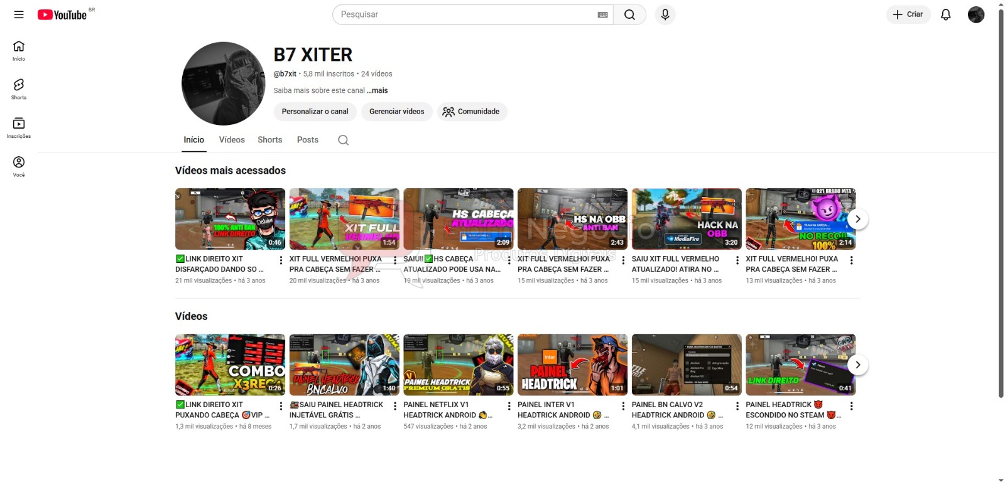This screenshot has height=485, width=1005.
Task: Select the Início channel tab
Action: click(x=193, y=140)
